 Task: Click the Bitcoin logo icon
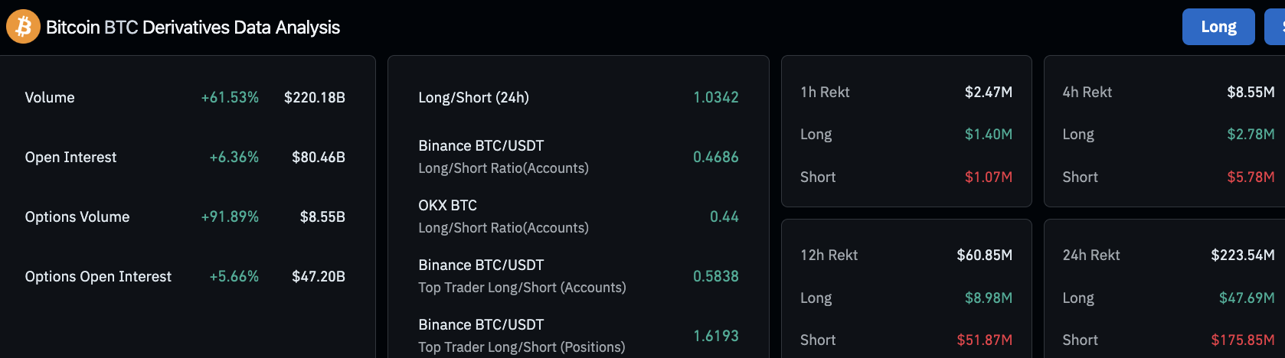pos(23,27)
